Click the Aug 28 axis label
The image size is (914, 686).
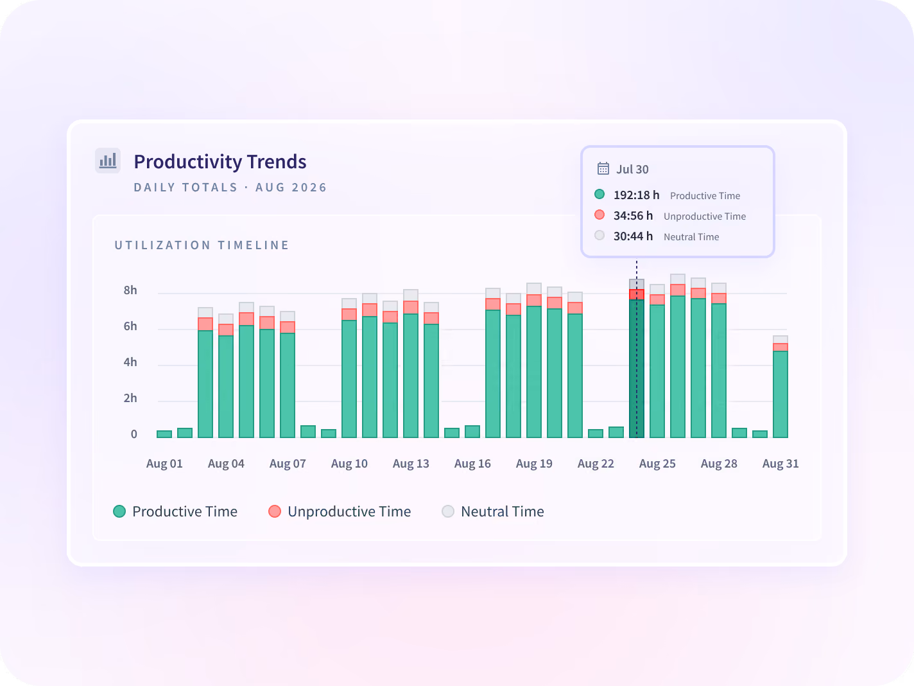click(719, 464)
